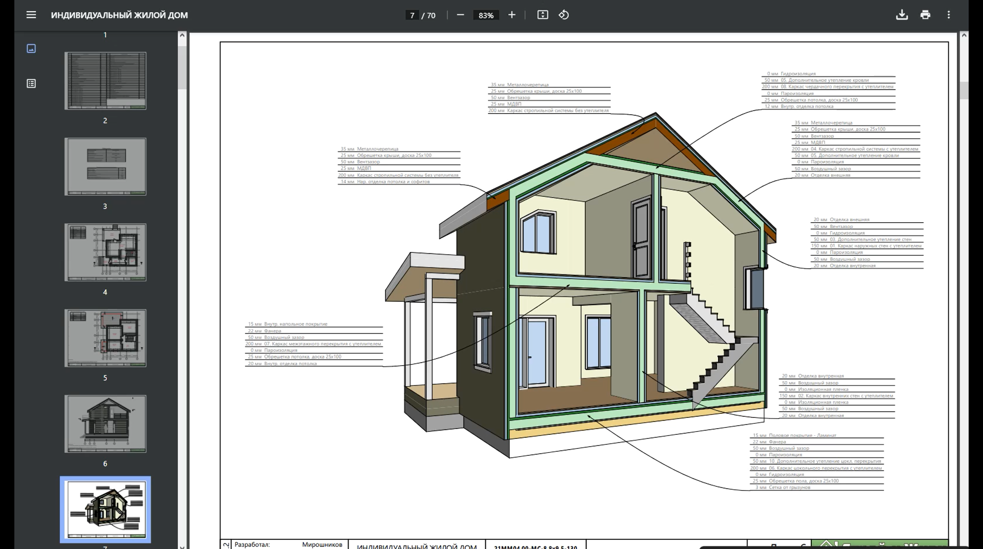Viewport: 983px width, 549px height.
Task: Select the highlighted page 7 thumbnail
Action: pos(105,510)
